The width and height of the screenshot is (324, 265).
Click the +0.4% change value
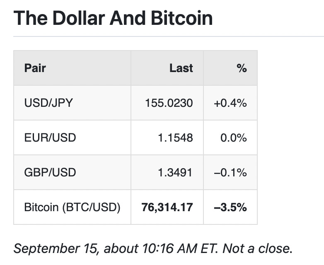tap(230, 103)
